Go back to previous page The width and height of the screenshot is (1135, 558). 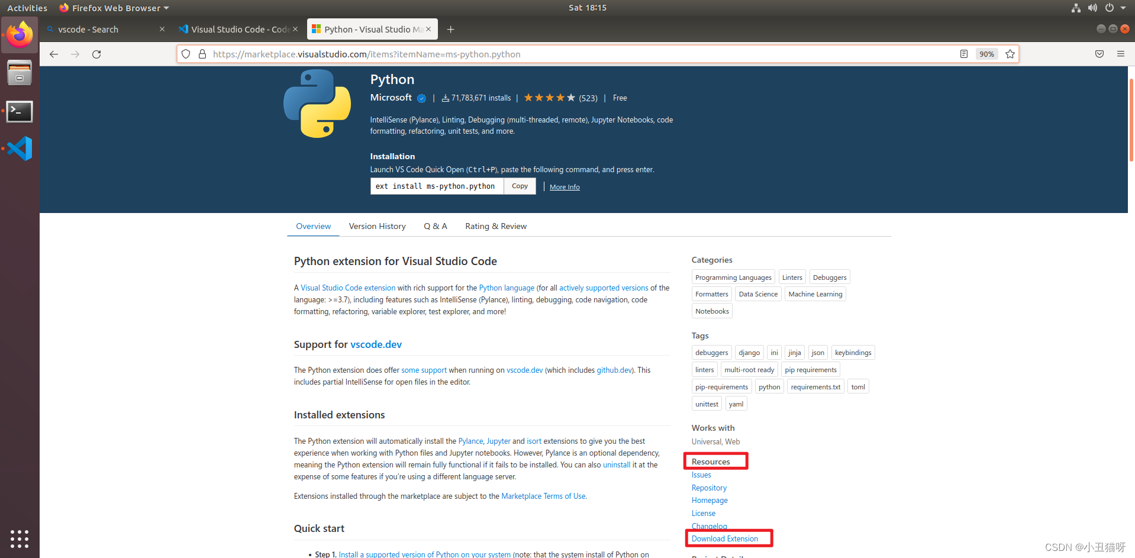tap(54, 54)
